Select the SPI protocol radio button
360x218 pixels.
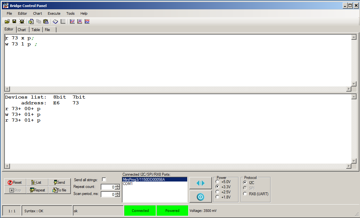(x=245, y=188)
